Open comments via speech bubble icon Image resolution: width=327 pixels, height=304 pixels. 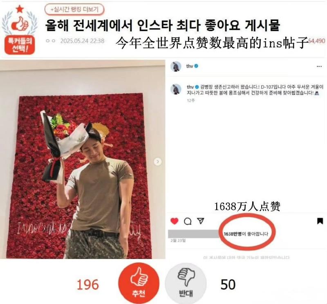[188, 221]
